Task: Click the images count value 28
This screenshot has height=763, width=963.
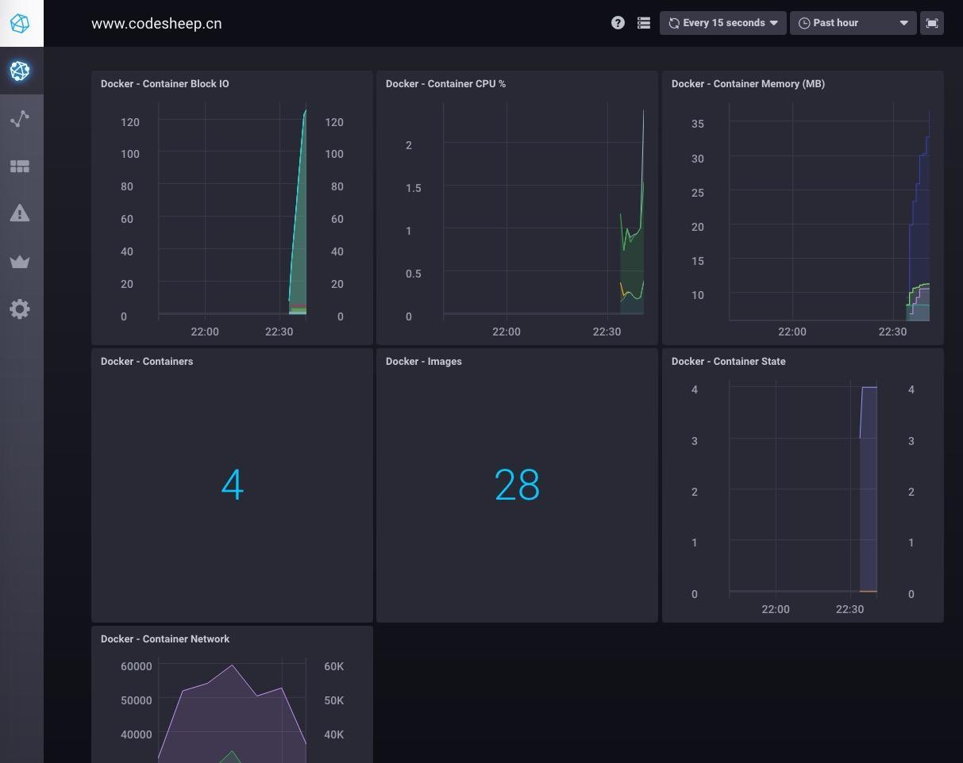Action: tap(517, 485)
